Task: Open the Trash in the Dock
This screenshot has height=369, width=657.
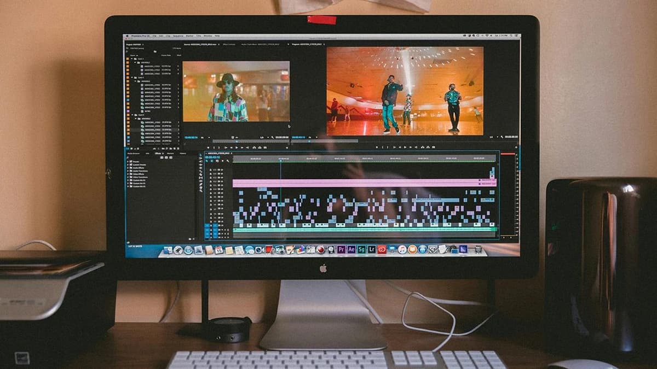Action: 478,249
